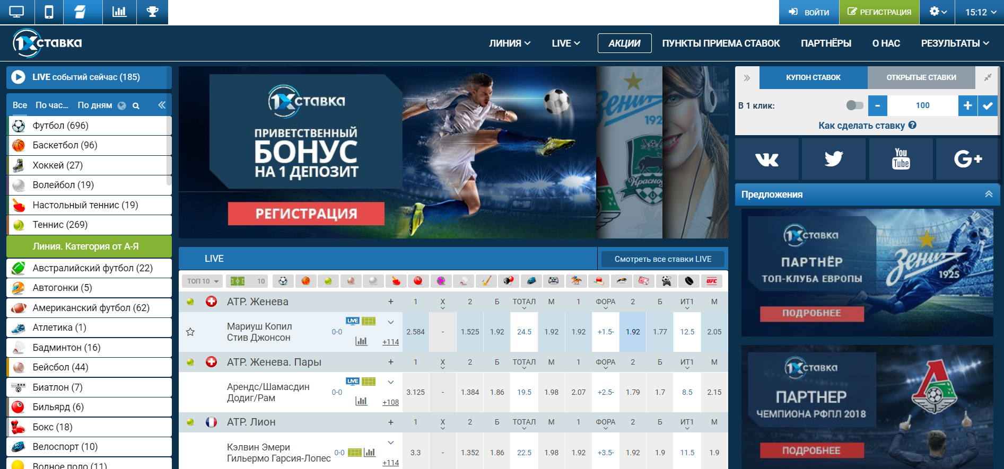Pin bet slip panel with corner arrow icon
Screen dimensions: 1004x469
[x=988, y=78]
